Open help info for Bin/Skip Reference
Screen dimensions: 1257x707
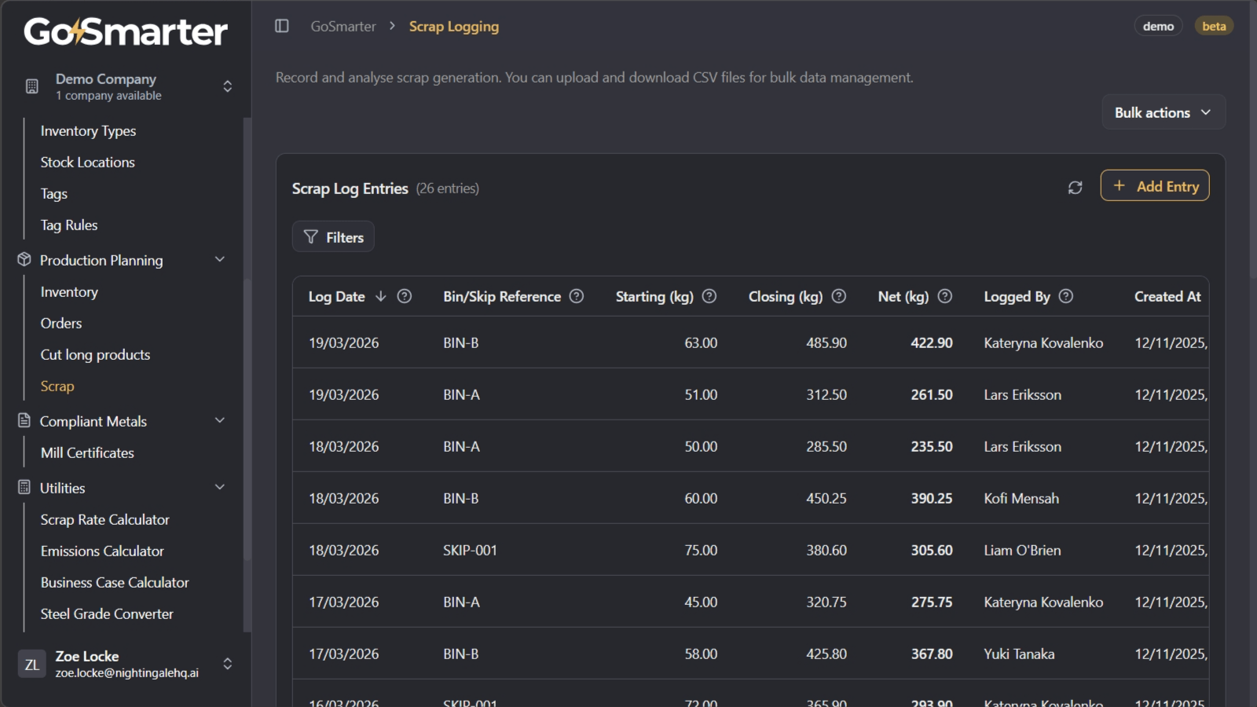(x=576, y=296)
